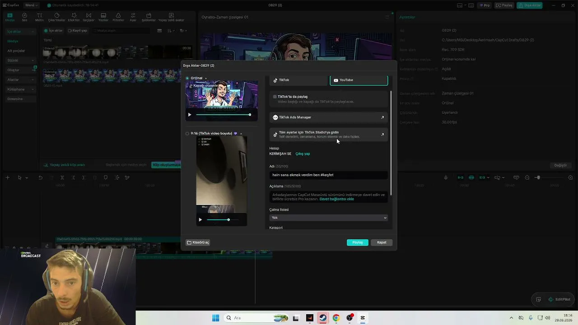The image size is (578, 325).
Task: Click the microphone record icon above the timeline
Action: (x=446, y=177)
